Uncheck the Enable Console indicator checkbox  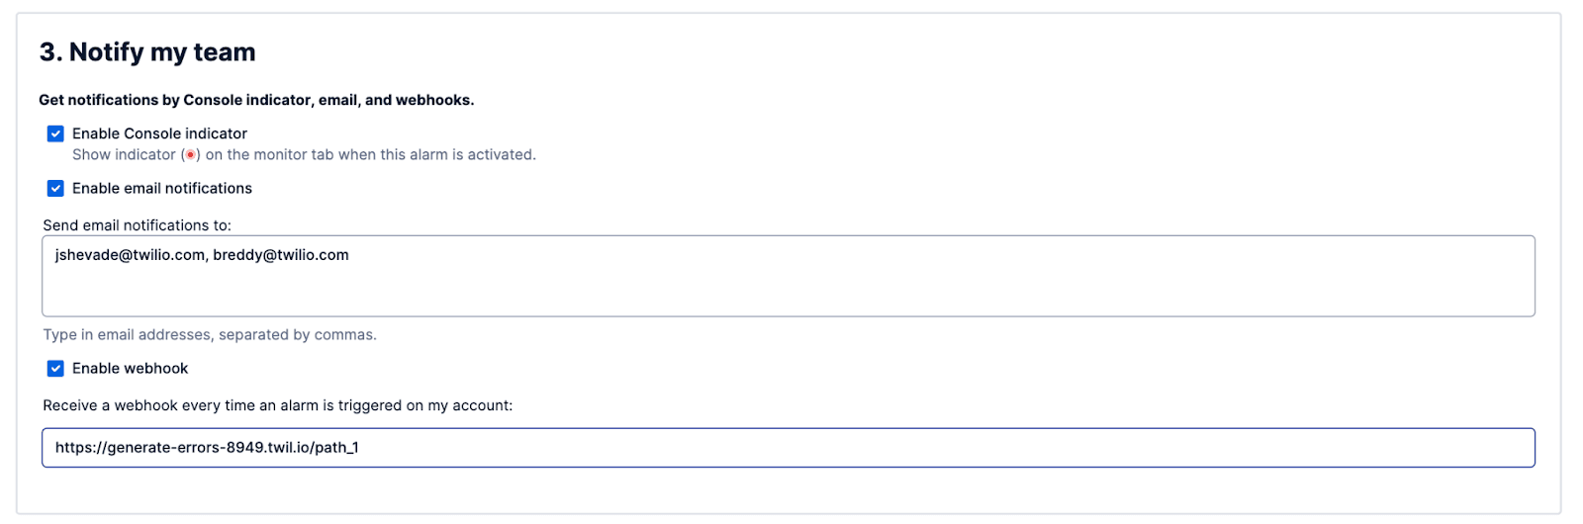(x=55, y=133)
